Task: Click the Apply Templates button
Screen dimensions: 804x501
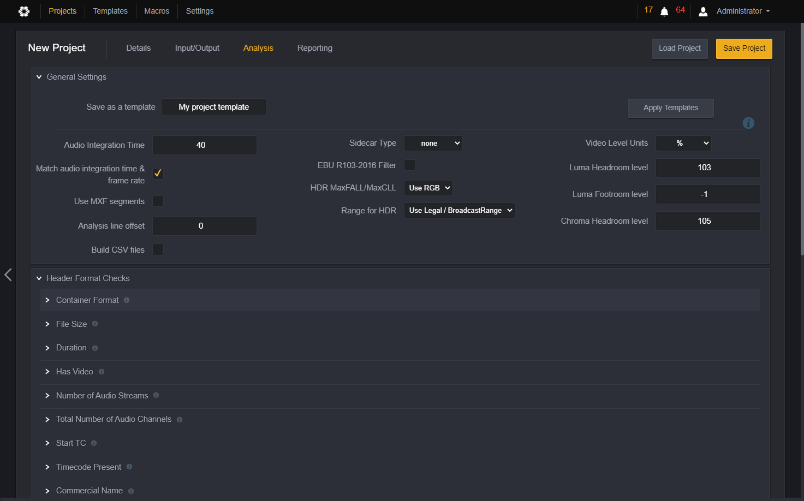Action: click(x=671, y=108)
